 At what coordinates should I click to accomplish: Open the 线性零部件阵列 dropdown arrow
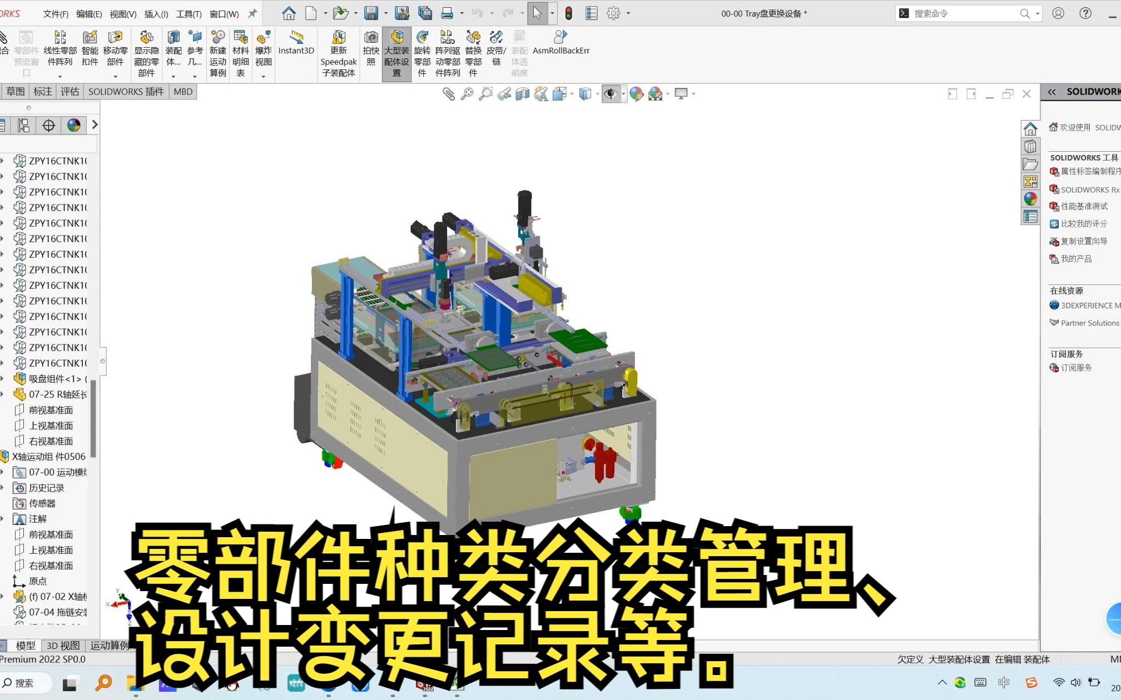coord(60,76)
